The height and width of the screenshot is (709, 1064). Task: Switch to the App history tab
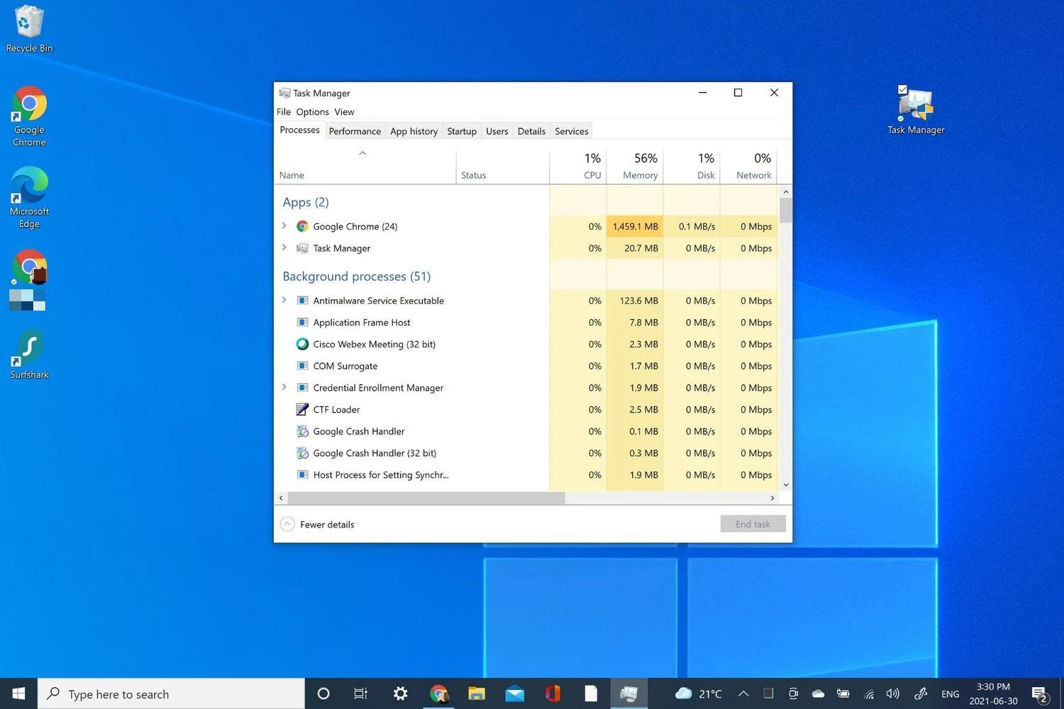pyautogui.click(x=414, y=131)
